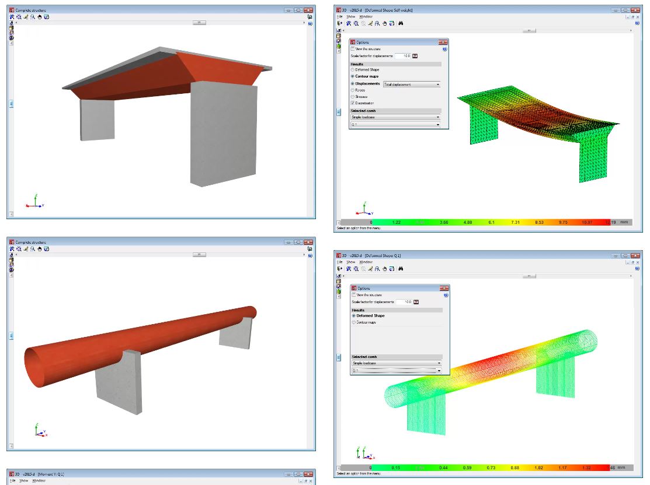Click the exit door icon in Self weight window toolbar
Image resolution: width=650 pixels, height=485 pixels.
[340, 23]
